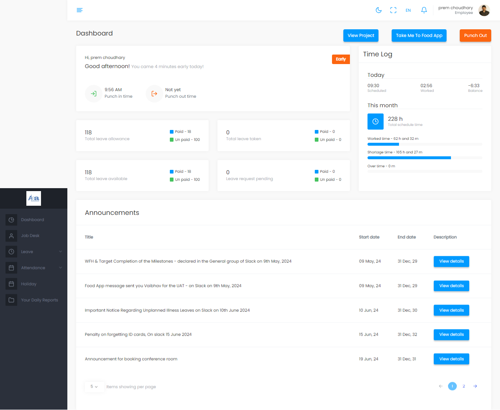Image resolution: width=500 pixels, height=410 pixels.
Task: Click Take Me To Food App
Action: click(x=419, y=36)
